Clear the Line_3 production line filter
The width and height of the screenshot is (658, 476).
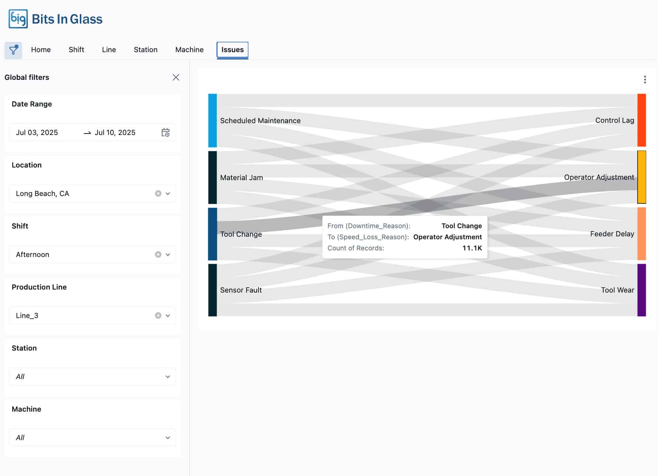point(158,315)
